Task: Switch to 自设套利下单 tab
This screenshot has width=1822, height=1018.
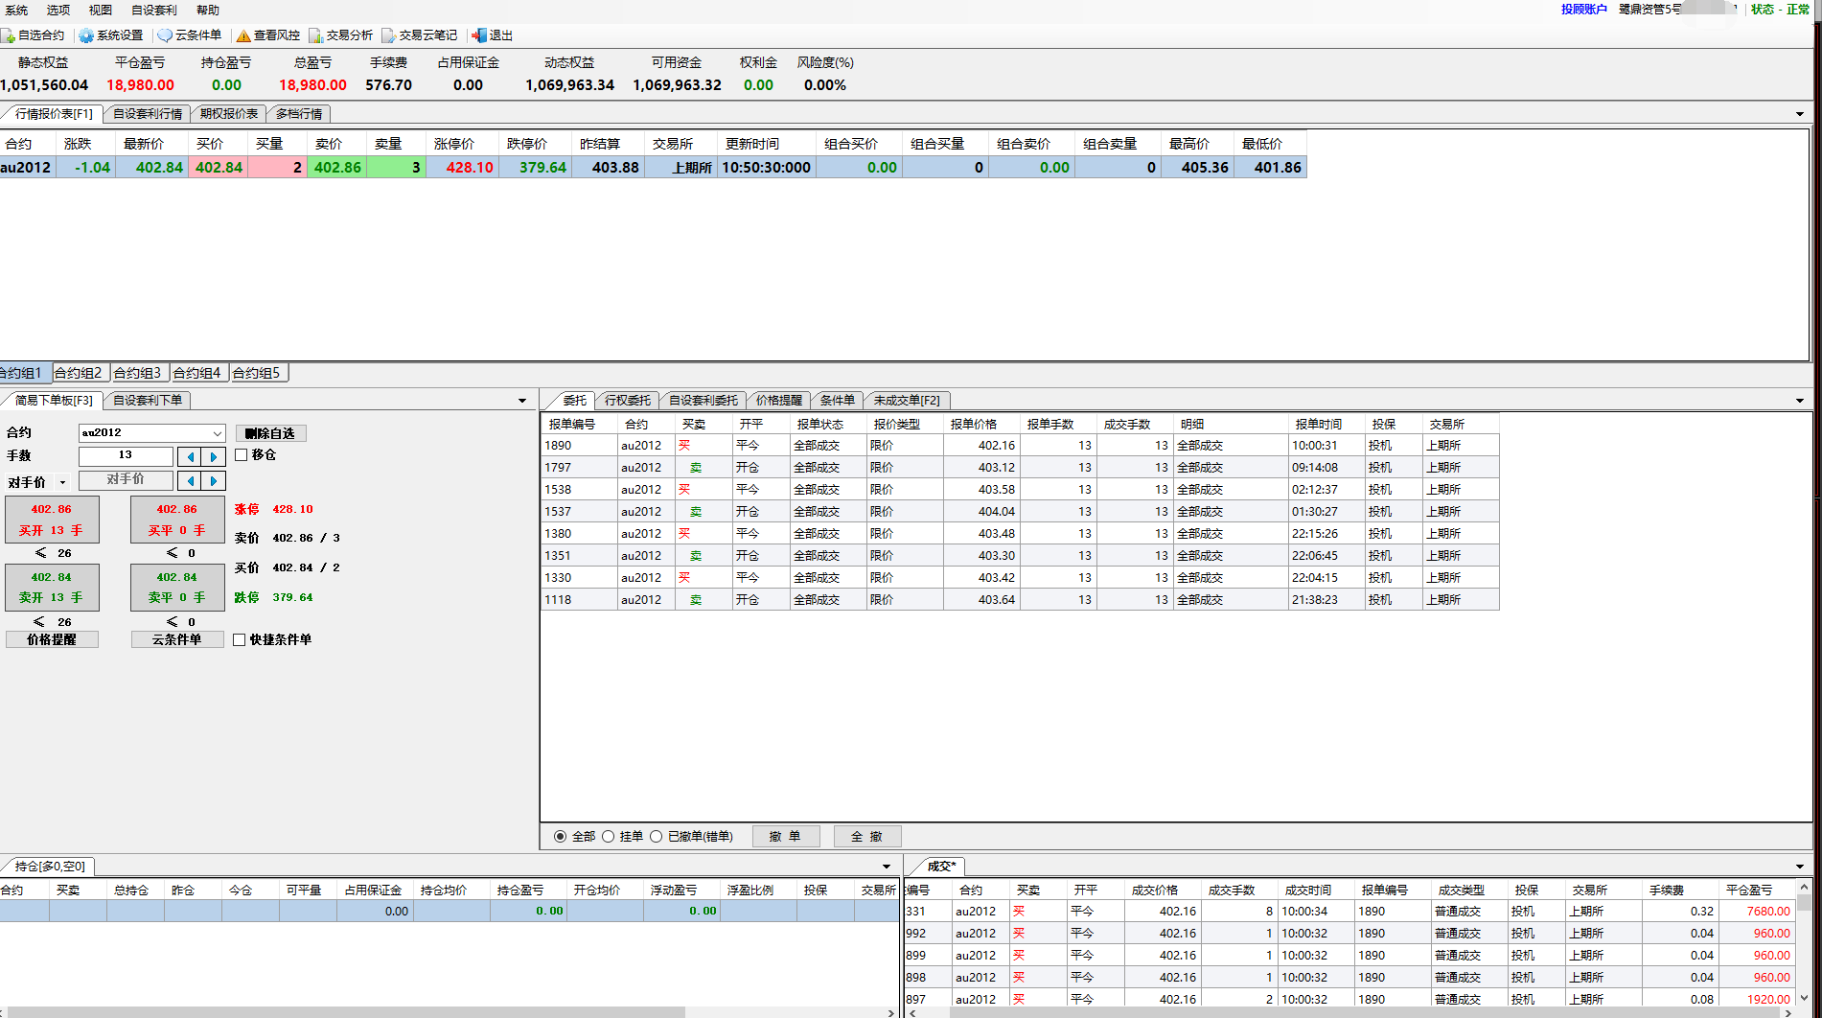Action: (148, 401)
